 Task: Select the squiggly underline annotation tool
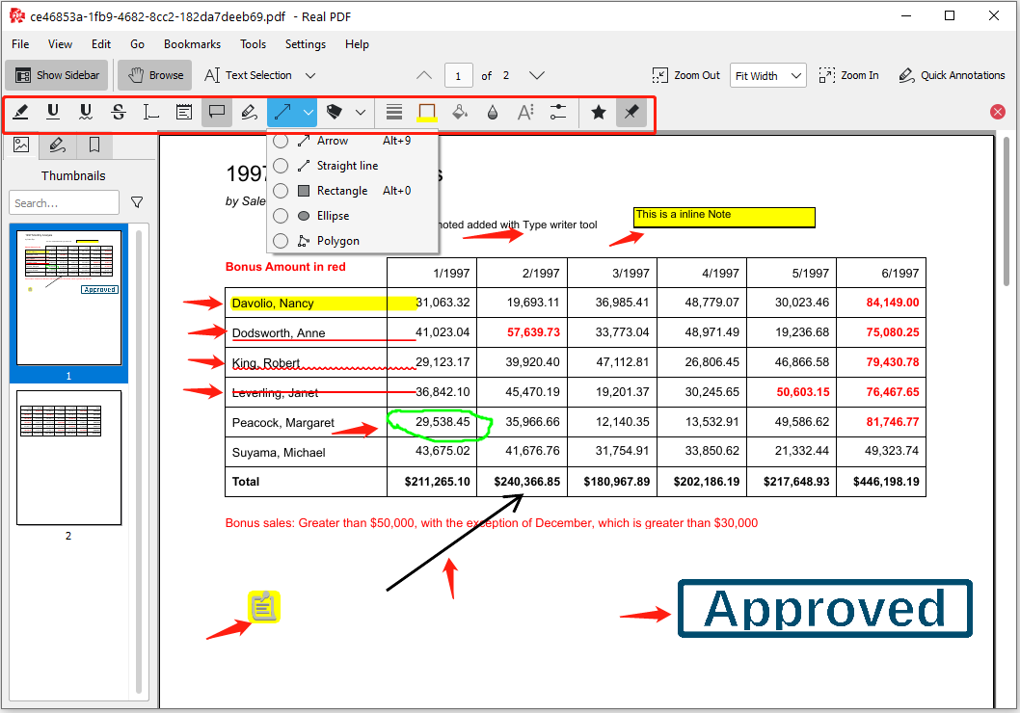click(86, 112)
